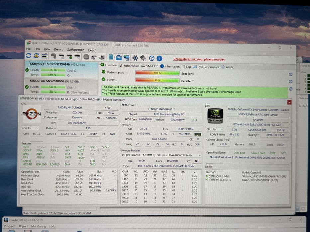Close the HWiNFO System Summary window
Viewport: 310px width, 232px height.
click(289, 102)
